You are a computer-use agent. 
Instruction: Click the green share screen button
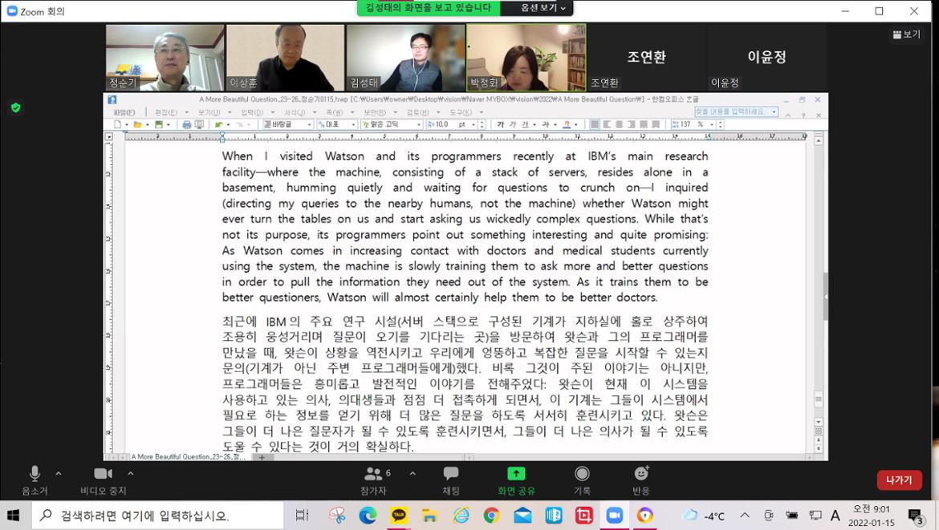click(516, 479)
